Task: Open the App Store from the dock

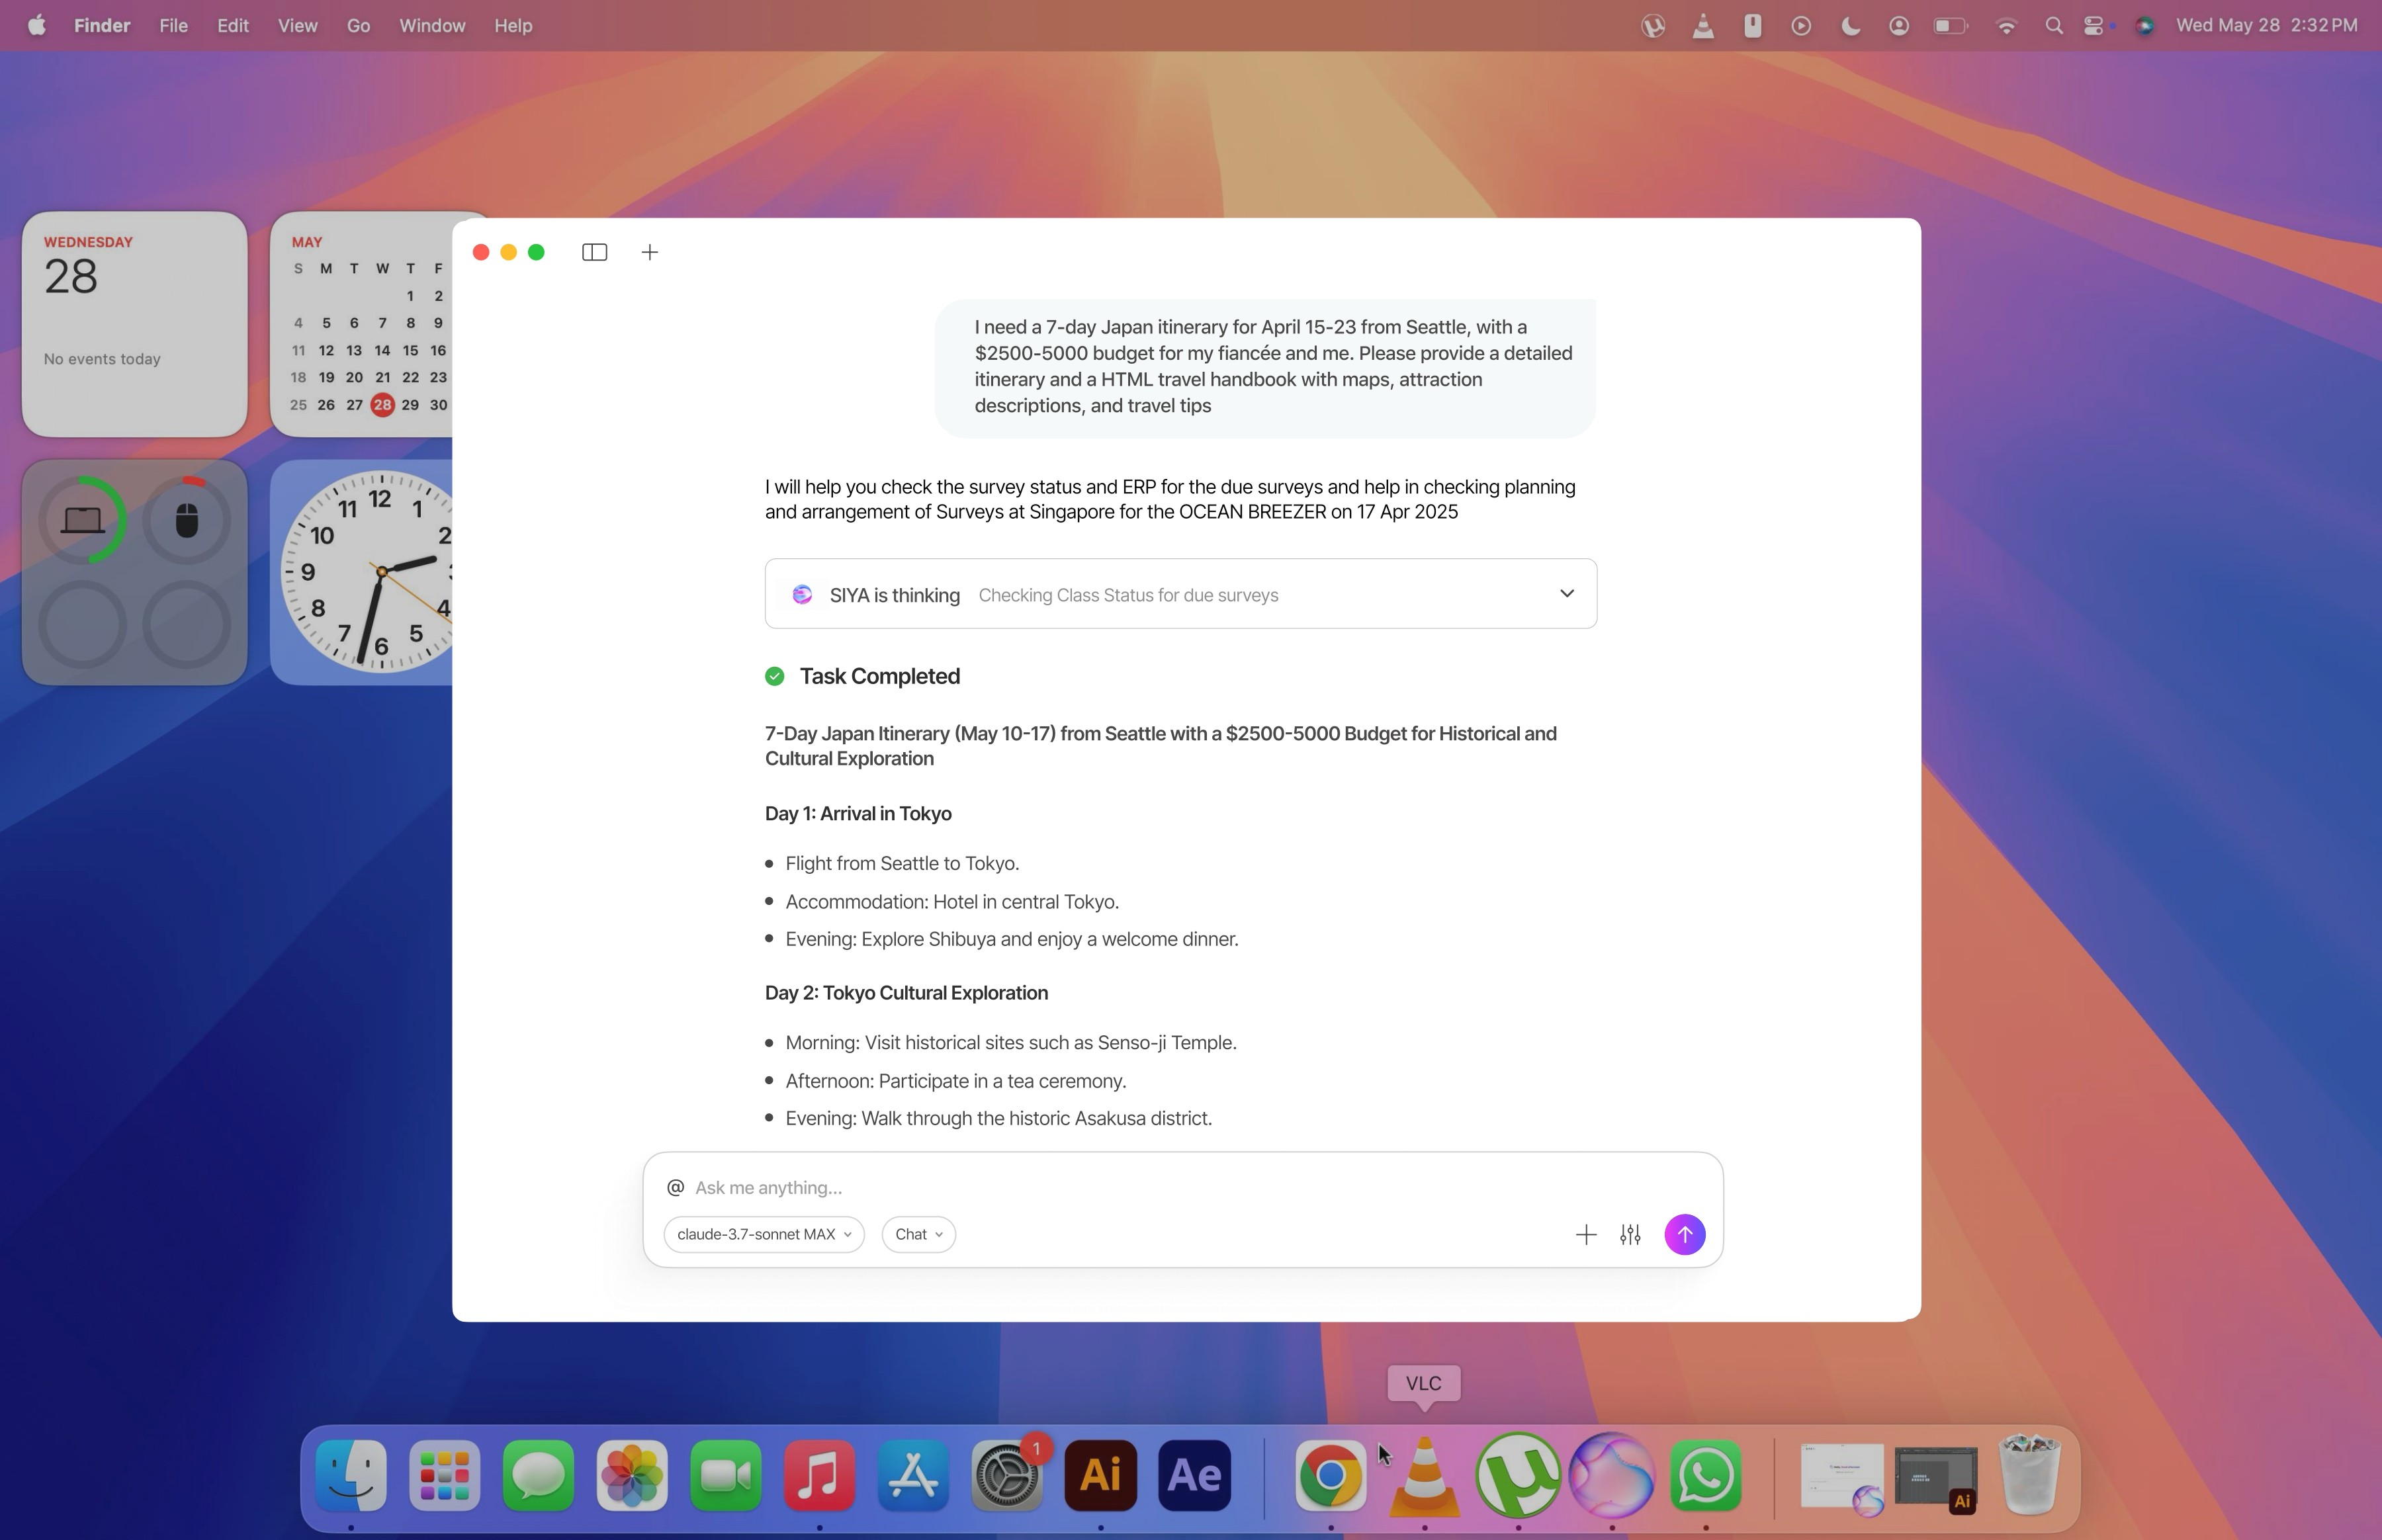Action: (x=913, y=1475)
